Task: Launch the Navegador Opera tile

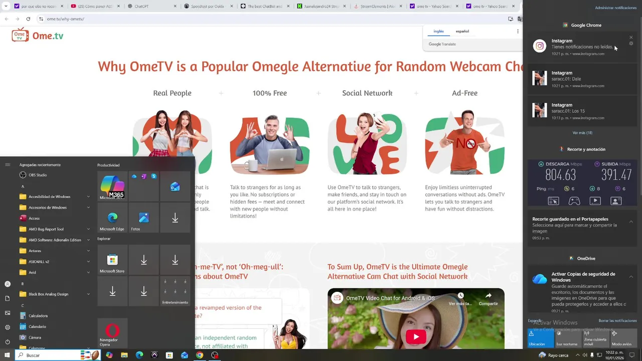Action: [x=112, y=333]
